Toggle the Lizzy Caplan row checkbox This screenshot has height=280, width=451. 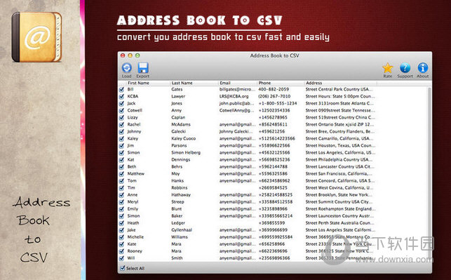[x=121, y=118]
